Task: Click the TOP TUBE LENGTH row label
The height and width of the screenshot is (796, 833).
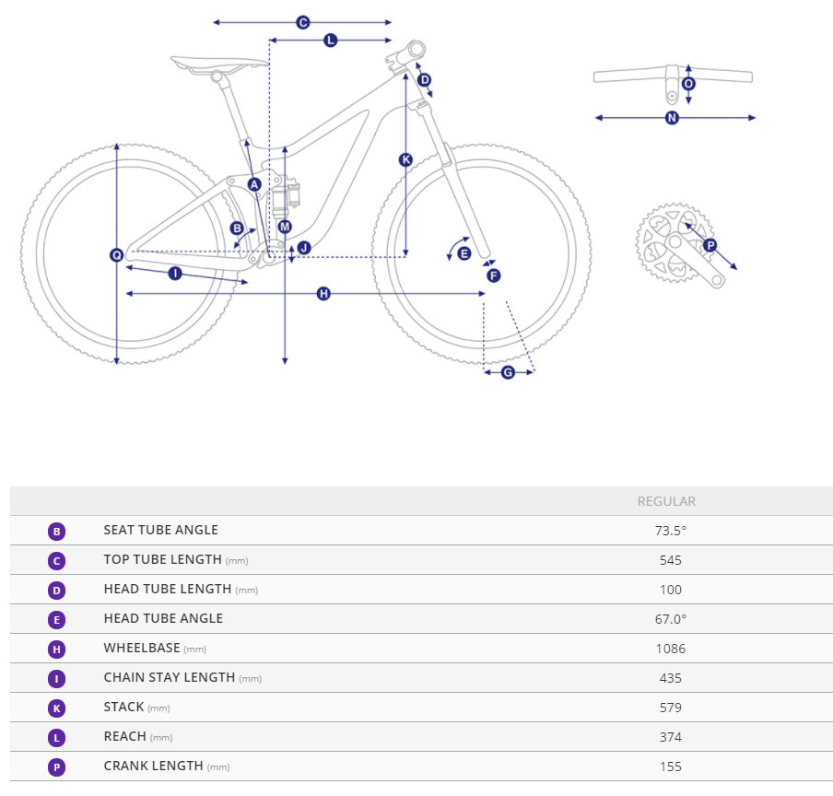Action: click(x=163, y=559)
